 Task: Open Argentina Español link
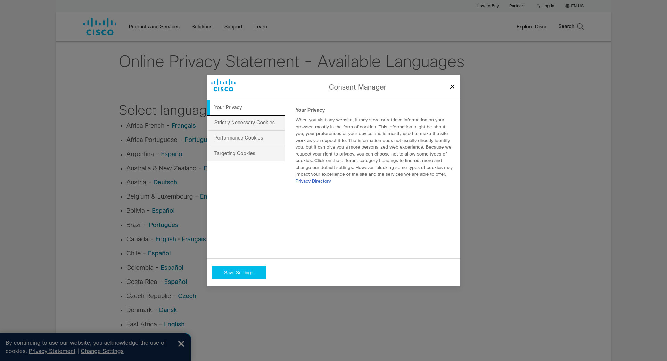(172, 154)
